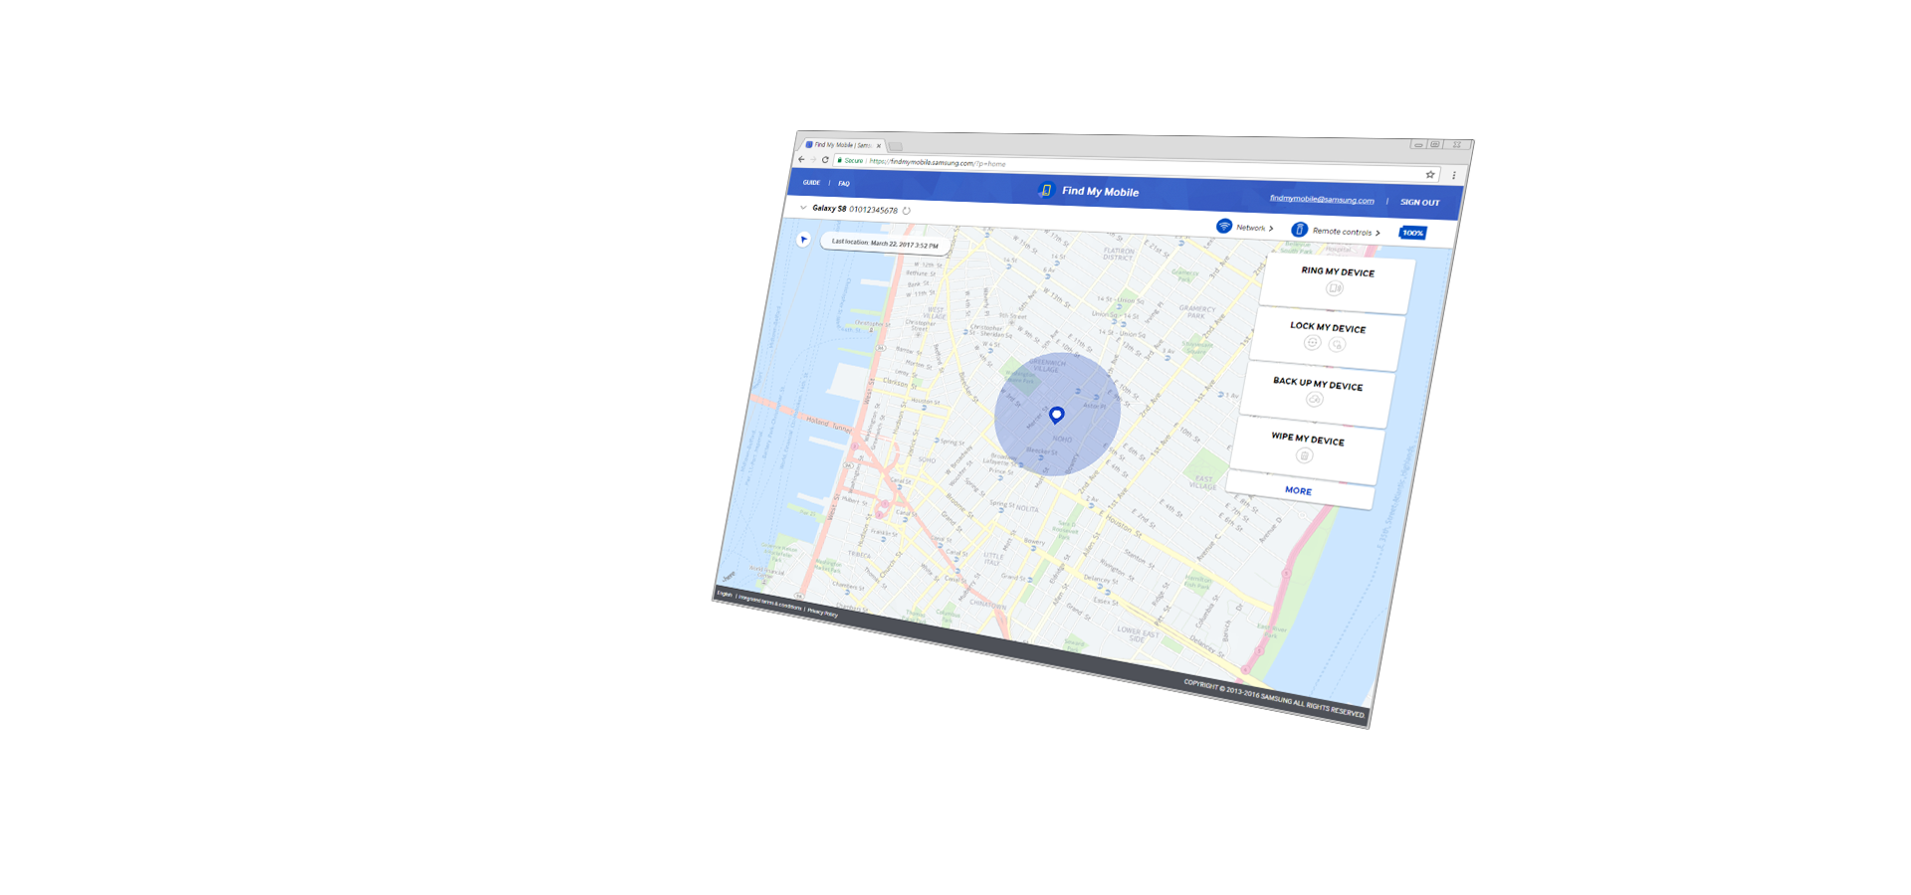This screenshot has width=1911, height=895.
Task: Click the Secure padlock indicator
Action: coord(850,160)
